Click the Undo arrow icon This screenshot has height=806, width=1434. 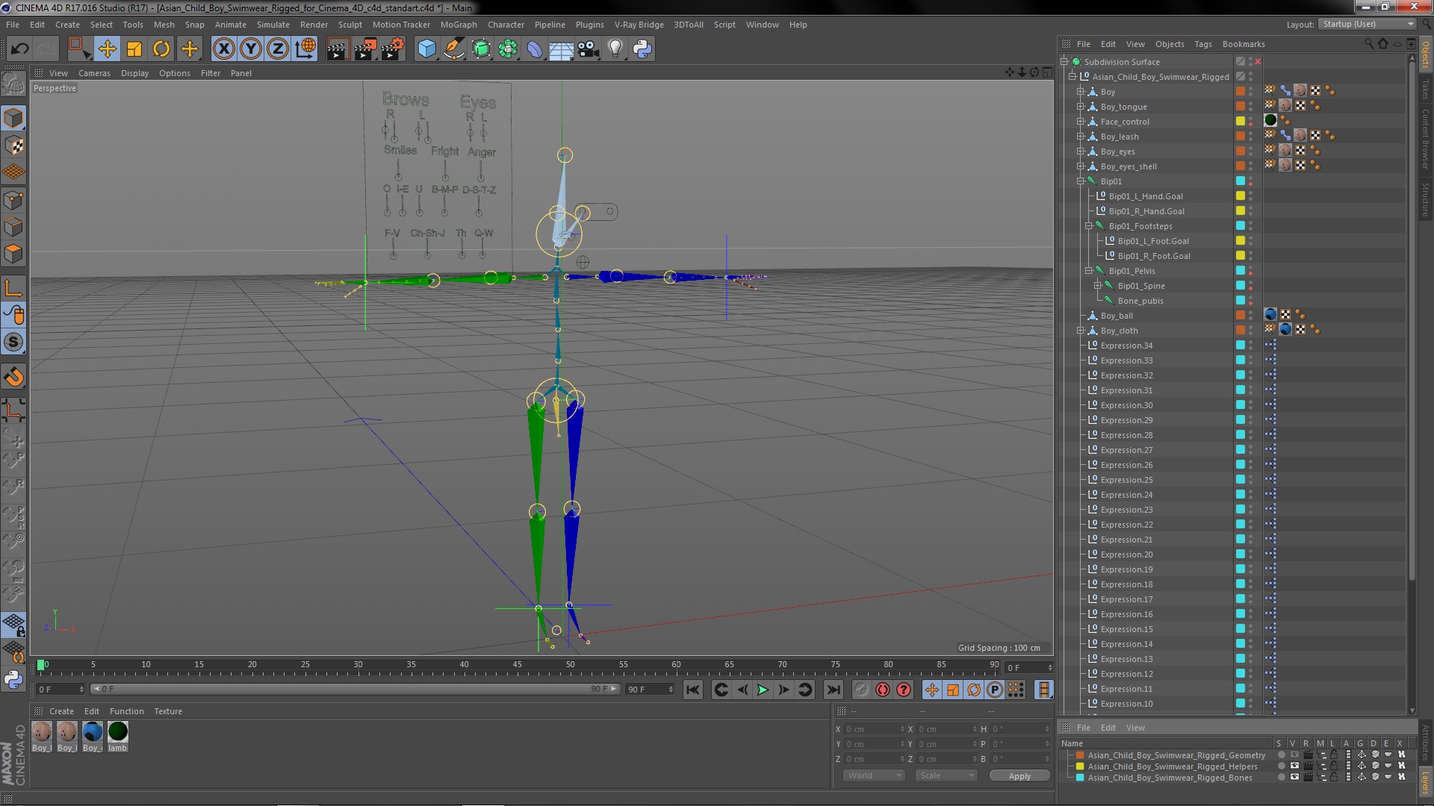click(x=19, y=49)
